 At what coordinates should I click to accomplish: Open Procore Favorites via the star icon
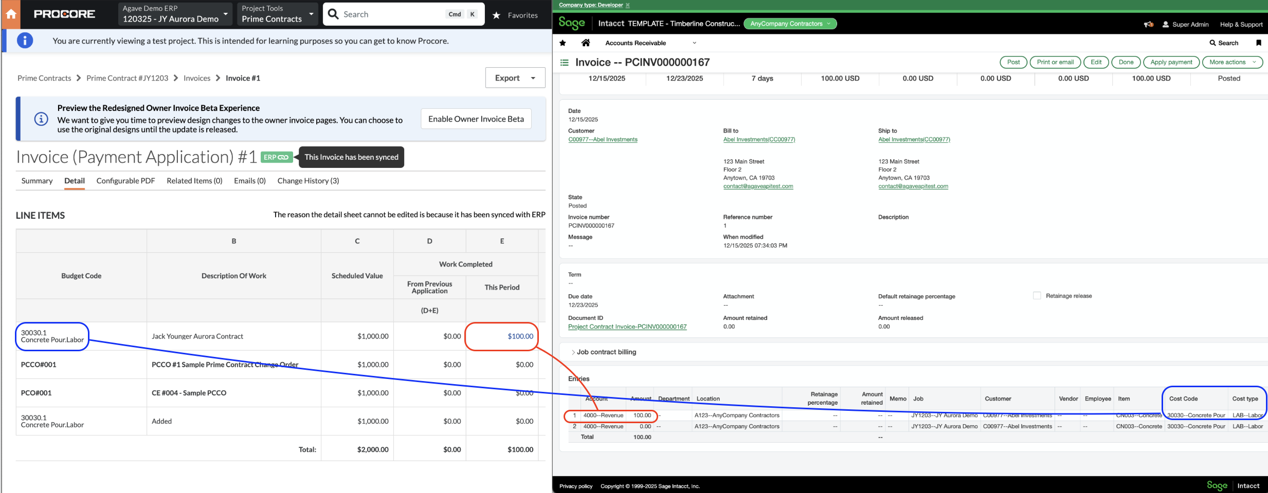(496, 15)
